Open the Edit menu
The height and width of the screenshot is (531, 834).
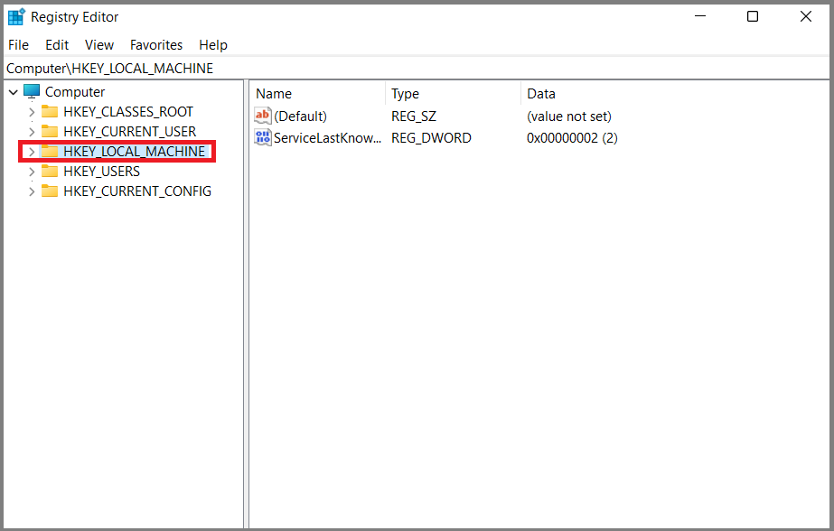57,45
